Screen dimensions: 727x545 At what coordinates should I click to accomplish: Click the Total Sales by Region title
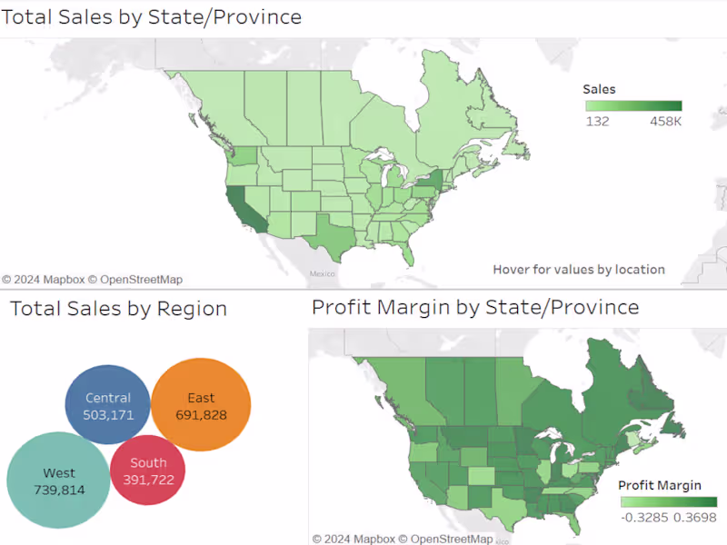118,309
